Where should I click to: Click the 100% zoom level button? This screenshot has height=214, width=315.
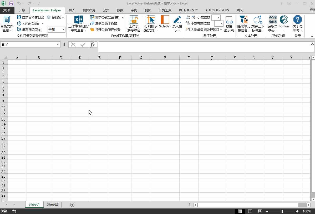[x=307, y=211]
